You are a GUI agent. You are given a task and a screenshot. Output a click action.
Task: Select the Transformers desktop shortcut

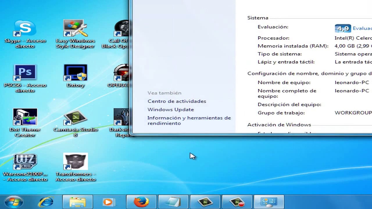pyautogui.click(x=75, y=161)
